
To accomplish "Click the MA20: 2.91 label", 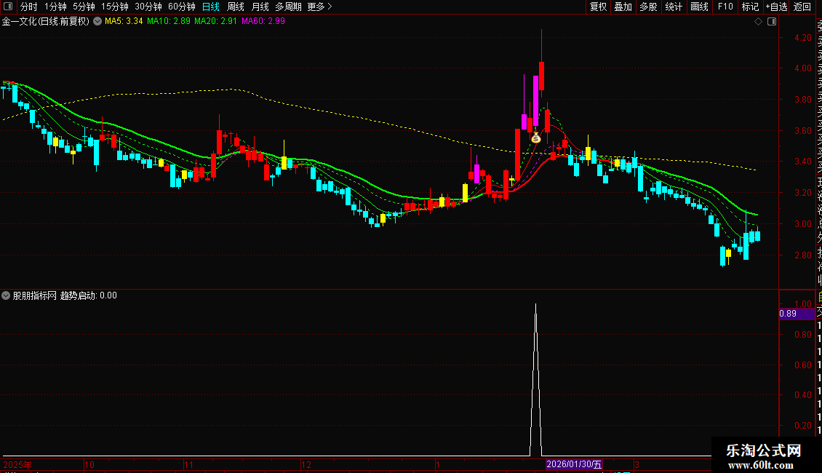I will point(215,21).
